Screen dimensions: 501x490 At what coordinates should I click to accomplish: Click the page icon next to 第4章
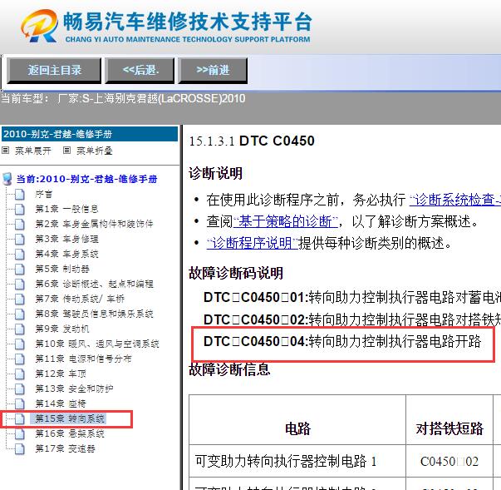(20, 254)
